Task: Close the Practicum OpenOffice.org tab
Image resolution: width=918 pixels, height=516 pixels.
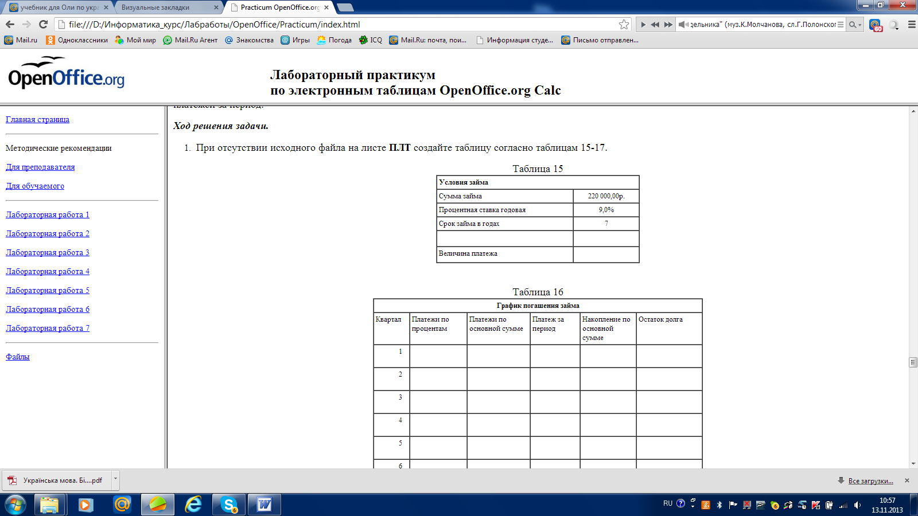Action: [x=326, y=7]
